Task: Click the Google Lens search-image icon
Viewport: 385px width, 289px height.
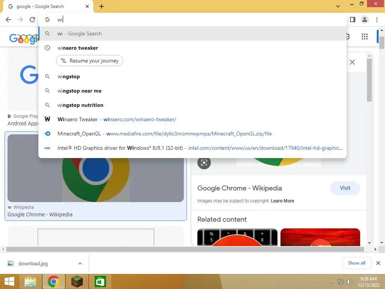Action: [x=204, y=163]
